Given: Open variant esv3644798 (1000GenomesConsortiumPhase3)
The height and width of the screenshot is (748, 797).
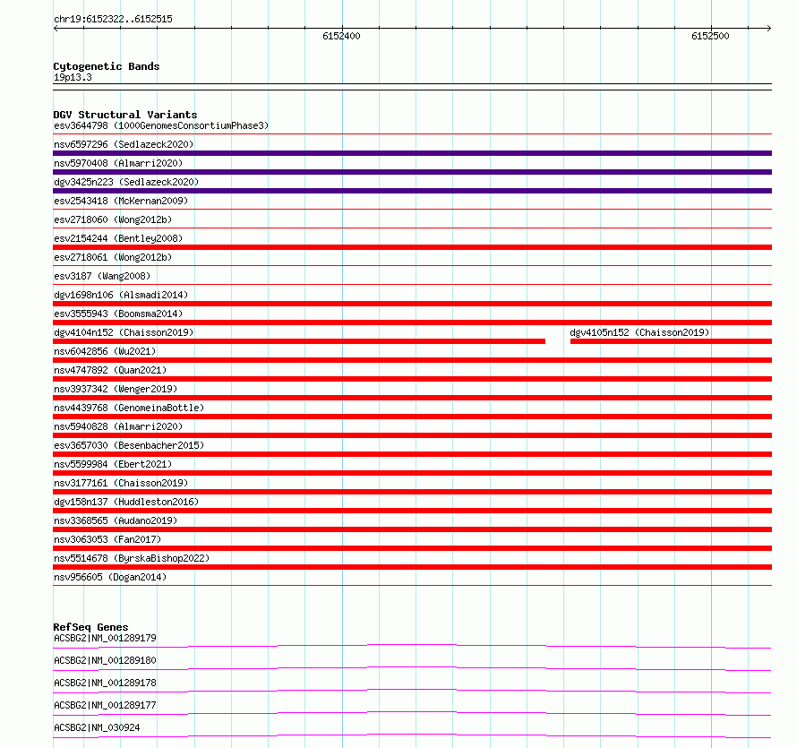Looking at the screenshot, I should 161,125.
